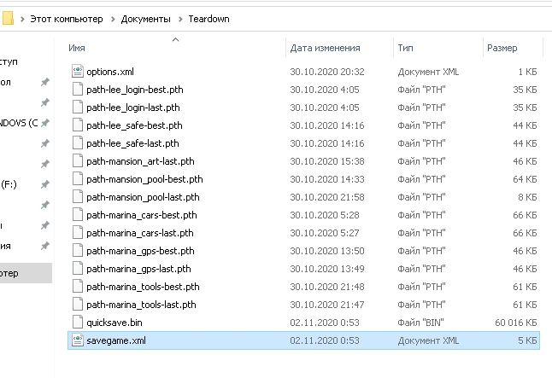
Task: Select file name path-marina_gps-last.pth
Action: pyautogui.click(x=138, y=269)
